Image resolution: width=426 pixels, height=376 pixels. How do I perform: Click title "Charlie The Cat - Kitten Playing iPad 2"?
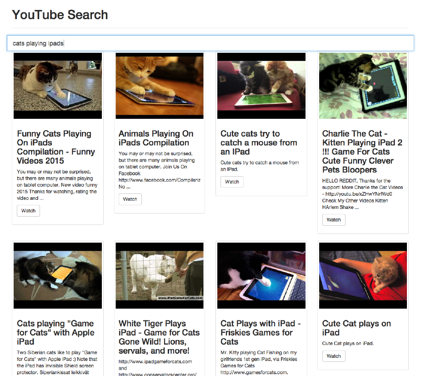pyautogui.click(x=362, y=152)
